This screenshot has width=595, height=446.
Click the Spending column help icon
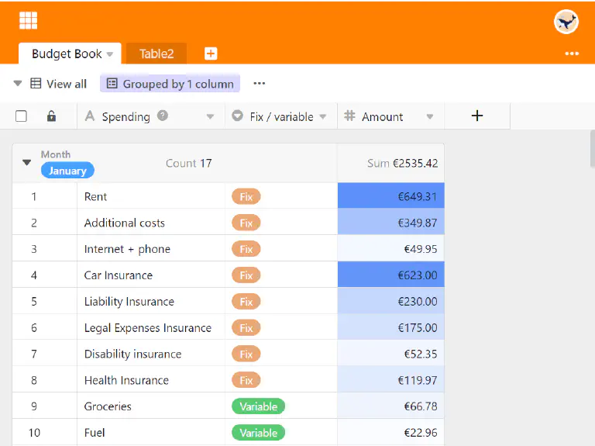click(x=163, y=116)
